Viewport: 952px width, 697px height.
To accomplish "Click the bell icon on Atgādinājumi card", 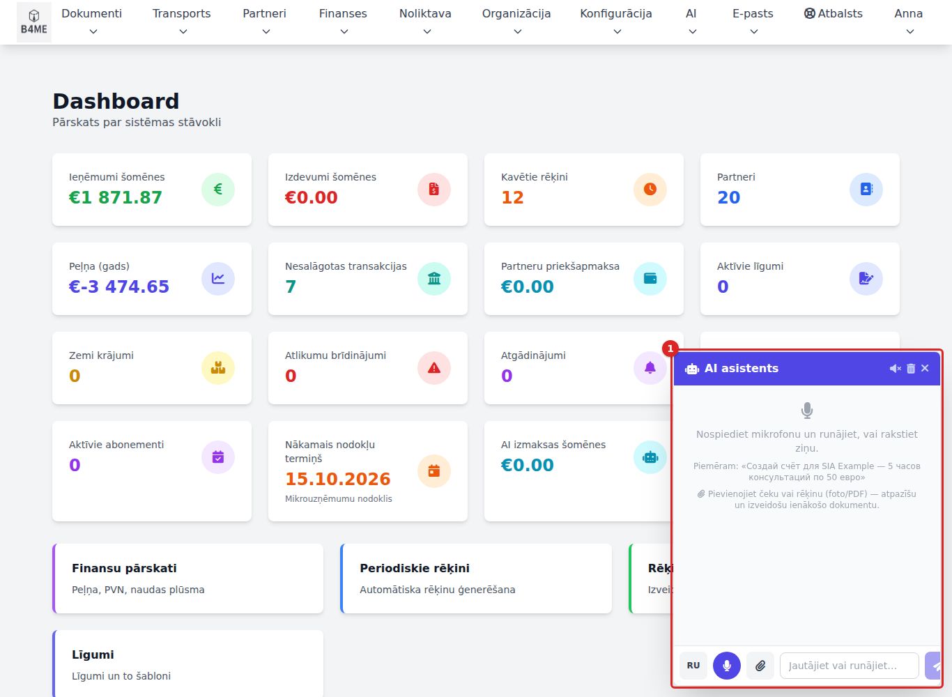I will tap(650, 367).
